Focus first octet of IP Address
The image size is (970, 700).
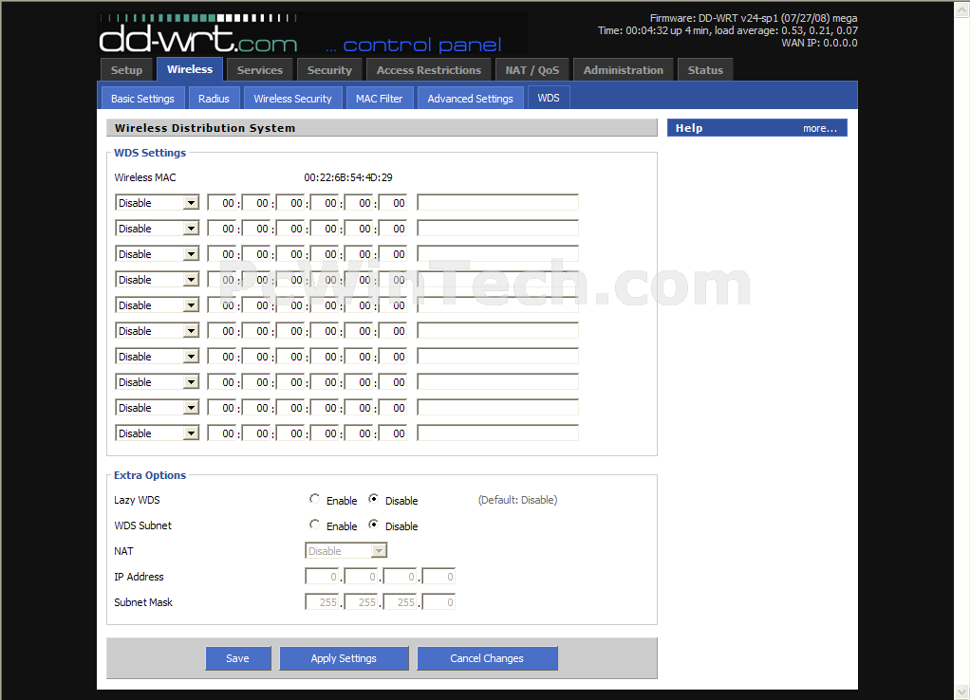pos(323,577)
